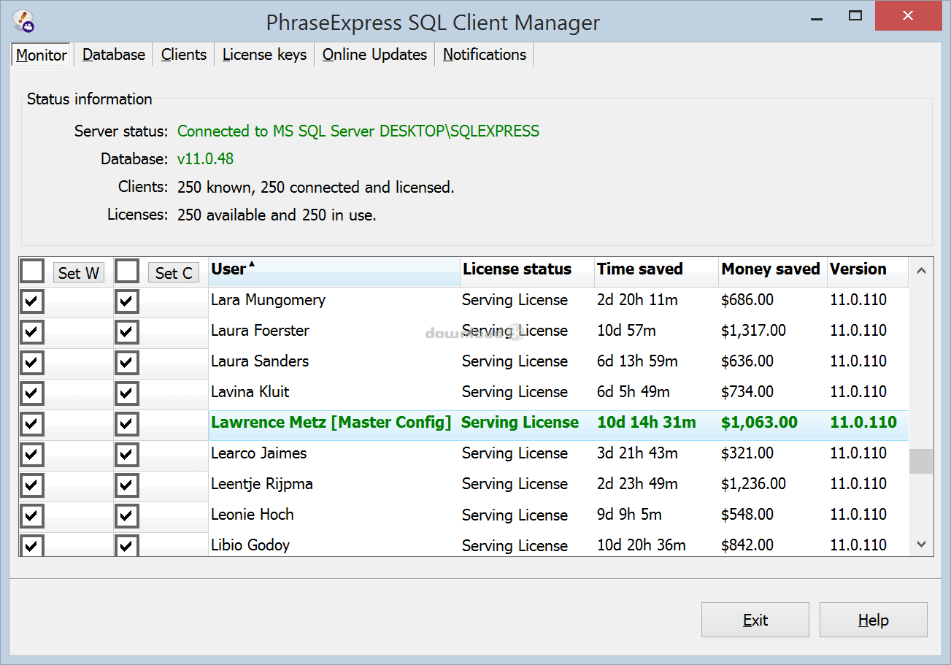The width and height of the screenshot is (951, 665).
Task: Click the Exit button
Action: click(x=755, y=620)
